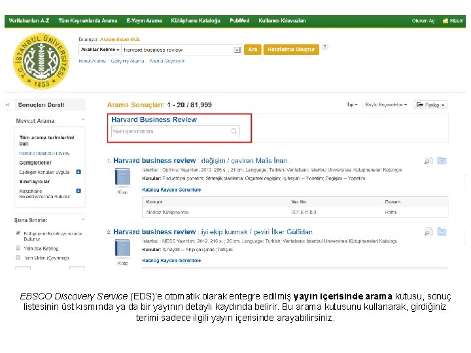Click the book icon of result 1
The image size is (471, 353).
click(122, 176)
